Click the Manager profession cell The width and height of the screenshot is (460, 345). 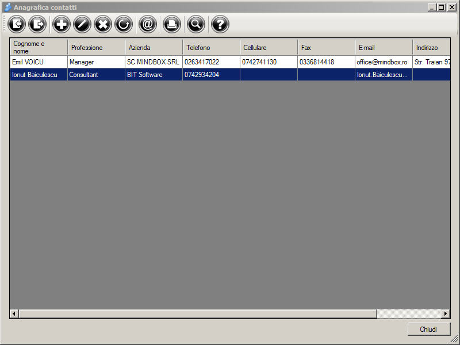[96, 62]
